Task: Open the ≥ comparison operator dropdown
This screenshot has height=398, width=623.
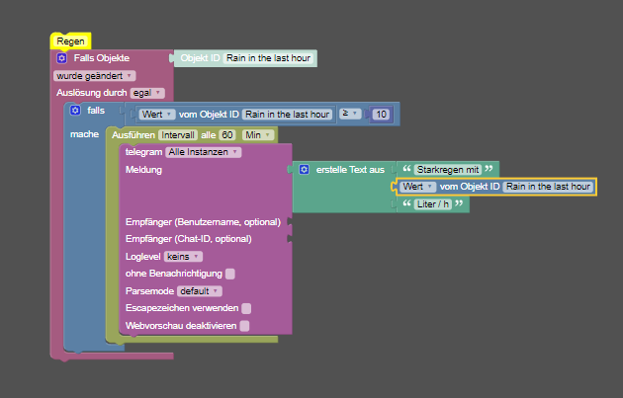Action: point(350,114)
